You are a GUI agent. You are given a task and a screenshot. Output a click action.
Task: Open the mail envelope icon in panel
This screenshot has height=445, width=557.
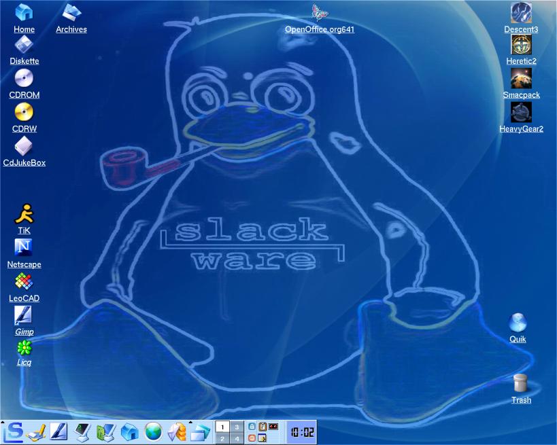tap(177, 433)
